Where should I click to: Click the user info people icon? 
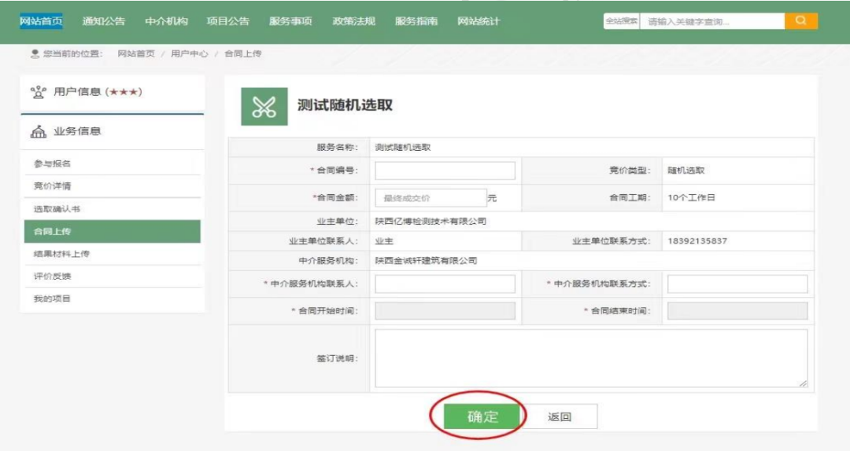coord(38,92)
